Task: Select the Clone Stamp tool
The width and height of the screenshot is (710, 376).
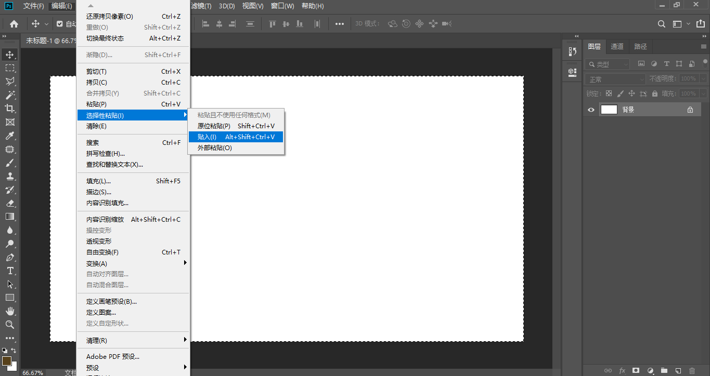Action: (10, 176)
